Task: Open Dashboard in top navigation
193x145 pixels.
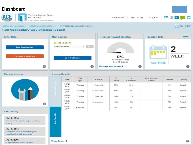Action: [x=118, y=17]
